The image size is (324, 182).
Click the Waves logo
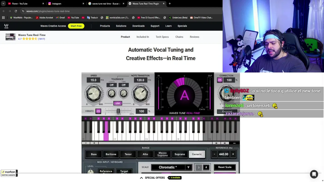tap(6, 26)
